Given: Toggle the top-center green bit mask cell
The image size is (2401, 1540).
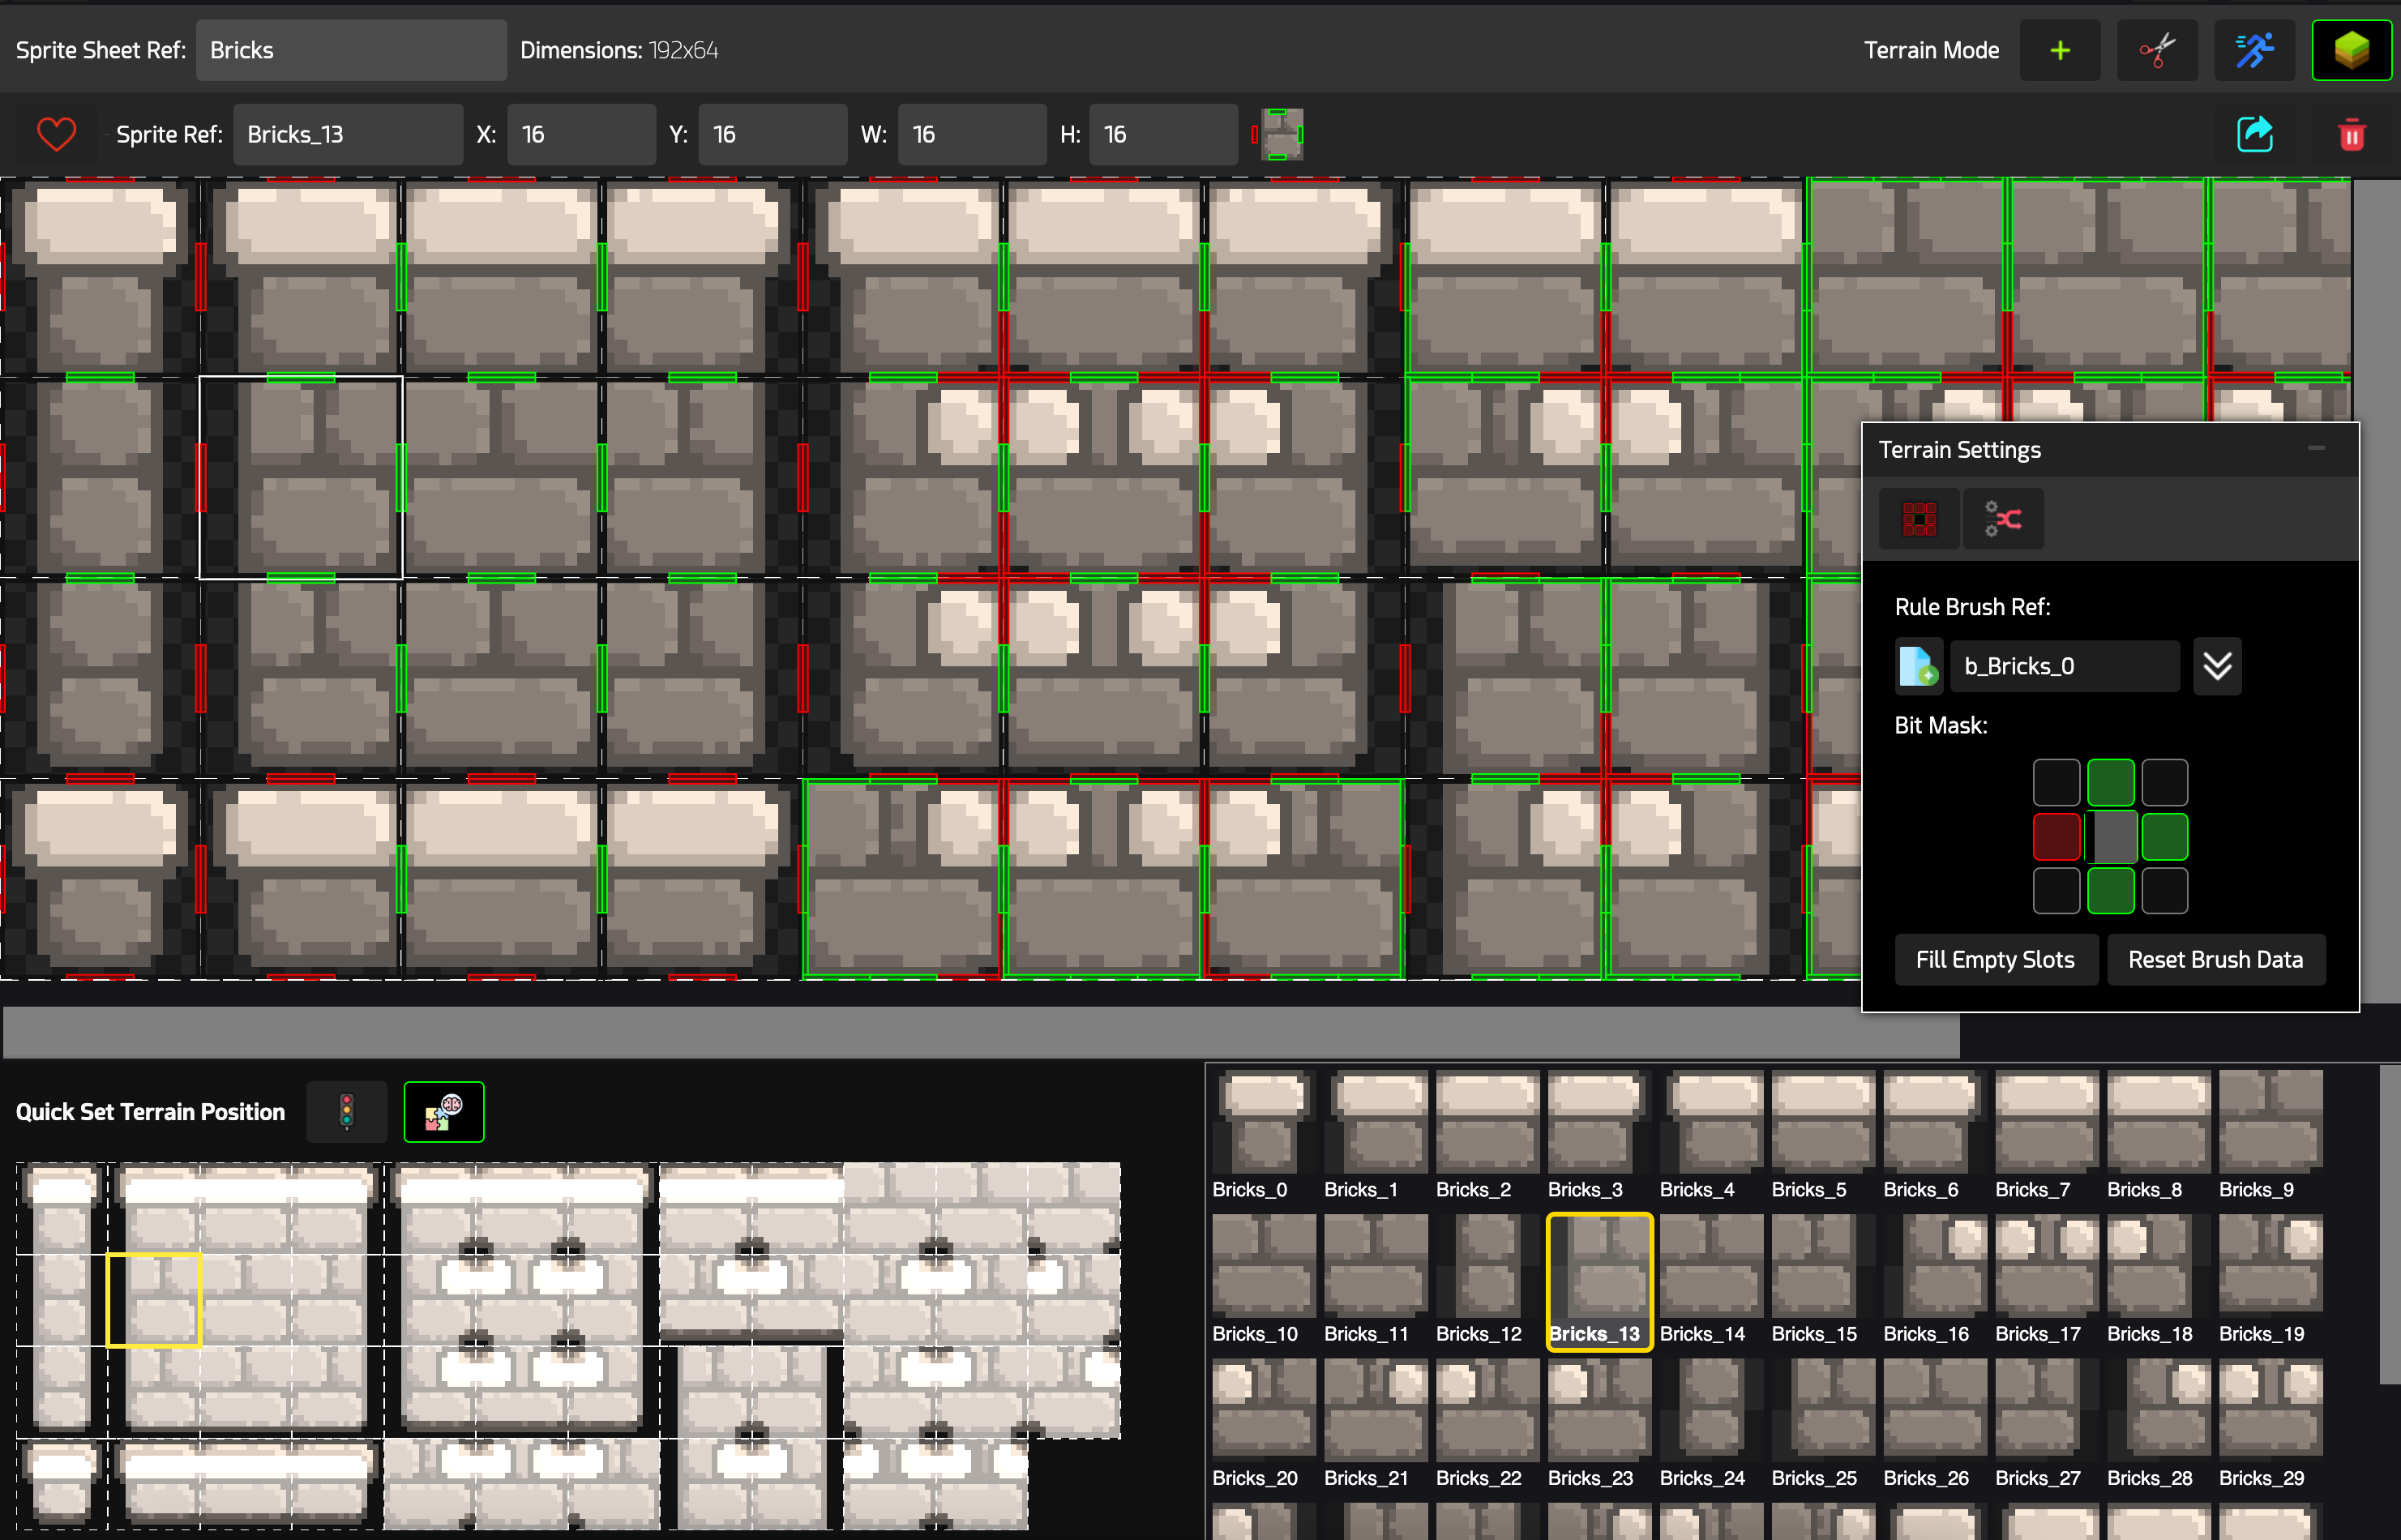Looking at the screenshot, I should pyautogui.click(x=2110, y=782).
